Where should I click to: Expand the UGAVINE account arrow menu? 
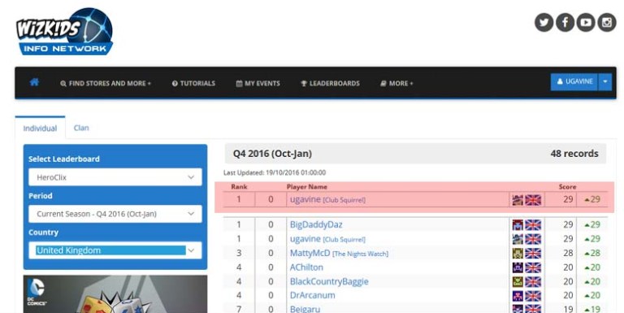(604, 81)
